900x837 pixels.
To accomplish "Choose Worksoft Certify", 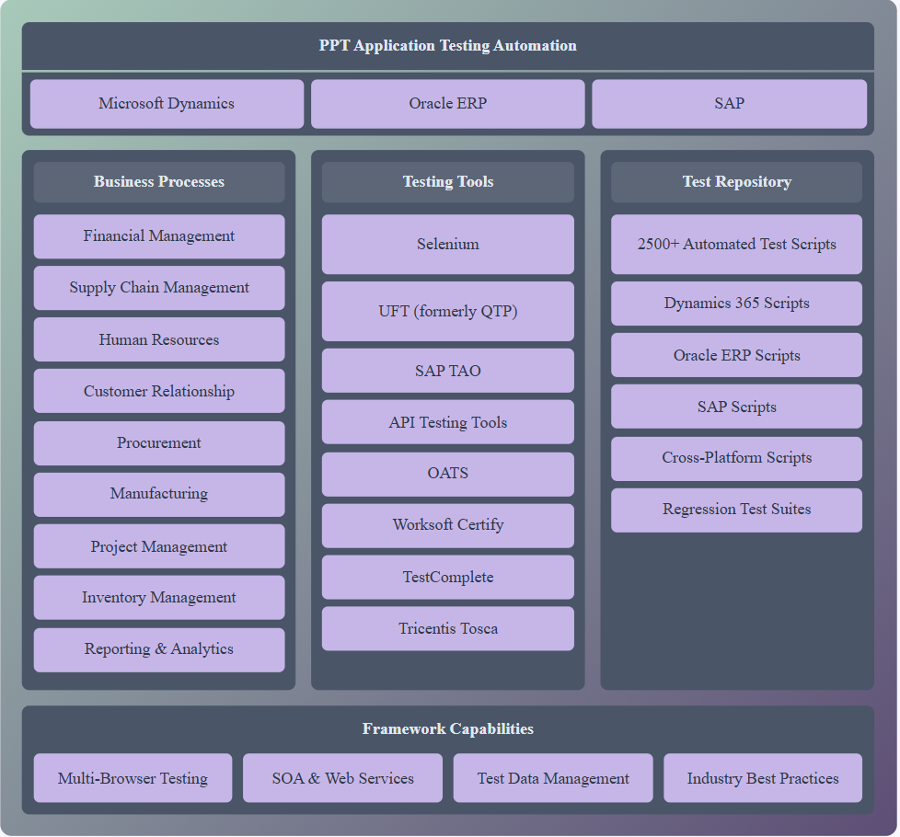I will pyautogui.click(x=448, y=525).
